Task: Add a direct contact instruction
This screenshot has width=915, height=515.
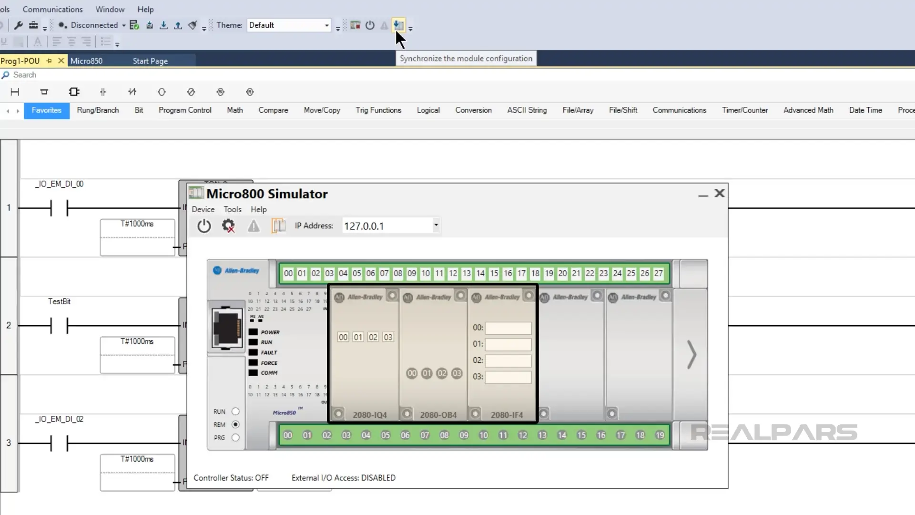Action: (x=103, y=92)
